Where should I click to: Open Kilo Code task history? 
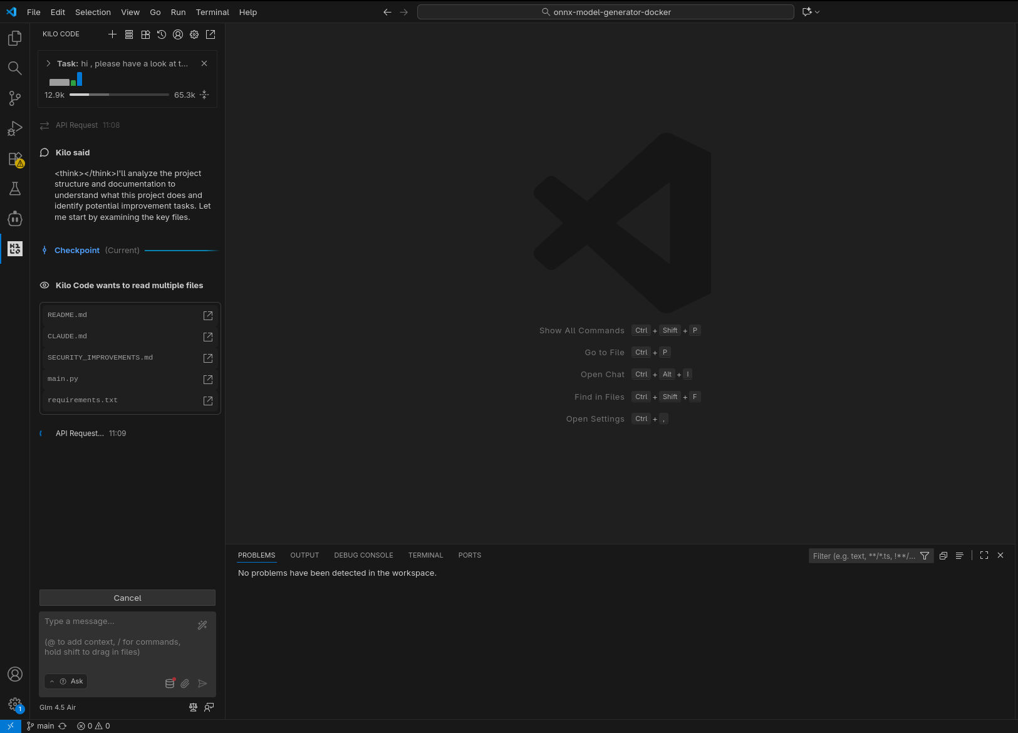tap(162, 34)
